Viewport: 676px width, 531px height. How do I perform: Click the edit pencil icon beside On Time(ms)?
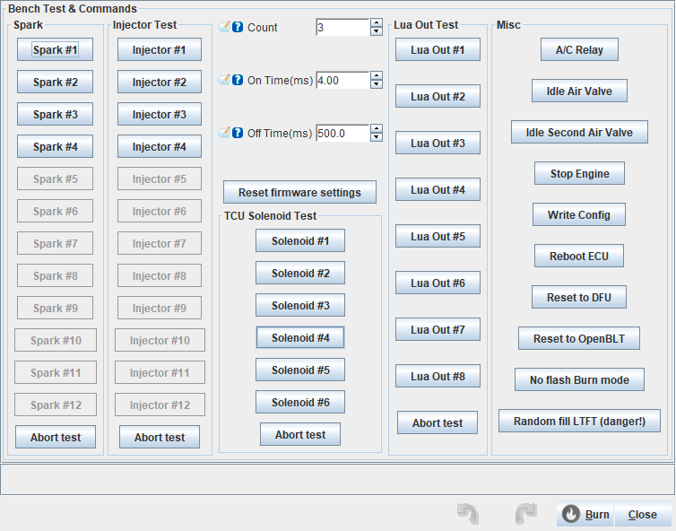point(224,80)
